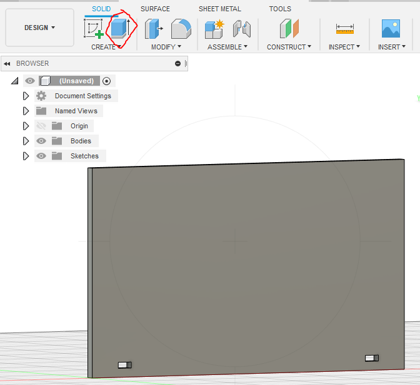Select the Named Views label
The height and width of the screenshot is (385, 420).
[x=76, y=111]
